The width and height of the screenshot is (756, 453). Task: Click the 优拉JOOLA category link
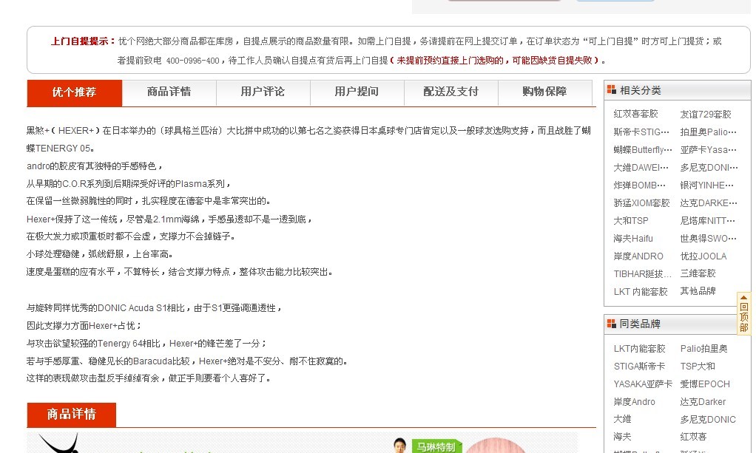point(703,256)
